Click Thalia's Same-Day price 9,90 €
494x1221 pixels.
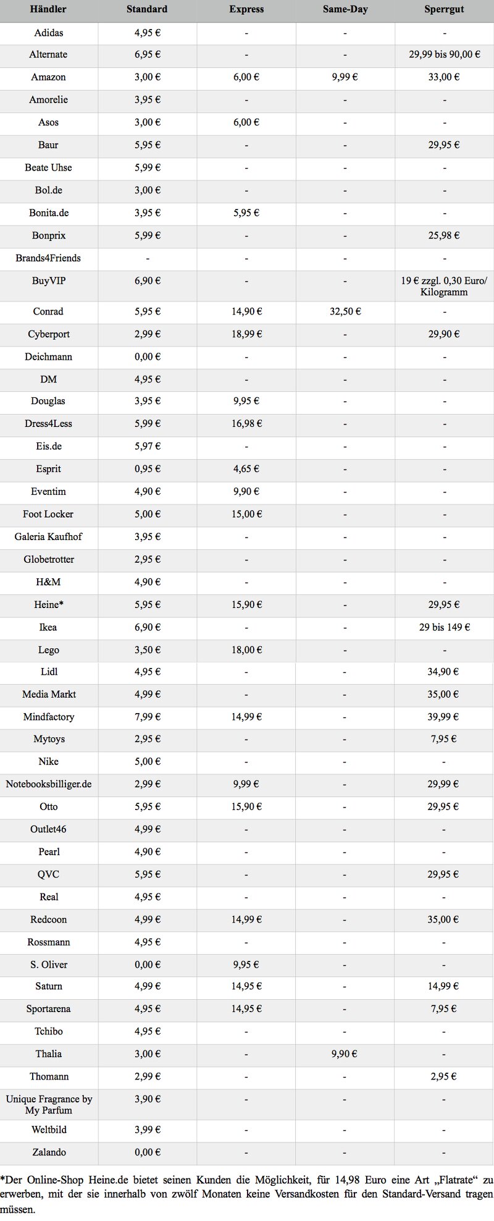345,1054
